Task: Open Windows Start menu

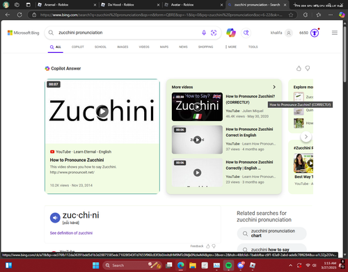Action: pos(95,265)
